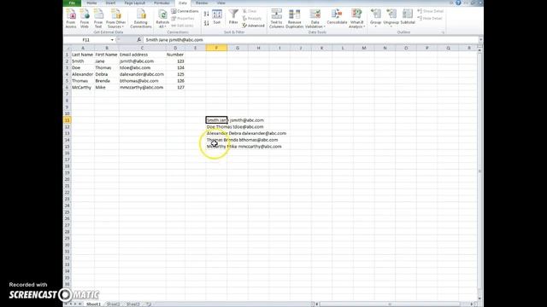
Task: Open the Sort dialog
Action: [x=217, y=17]
